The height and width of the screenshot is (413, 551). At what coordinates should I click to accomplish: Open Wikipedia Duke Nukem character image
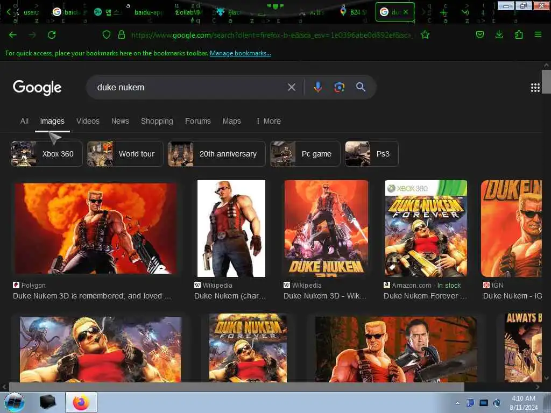[x=231, y=228]
